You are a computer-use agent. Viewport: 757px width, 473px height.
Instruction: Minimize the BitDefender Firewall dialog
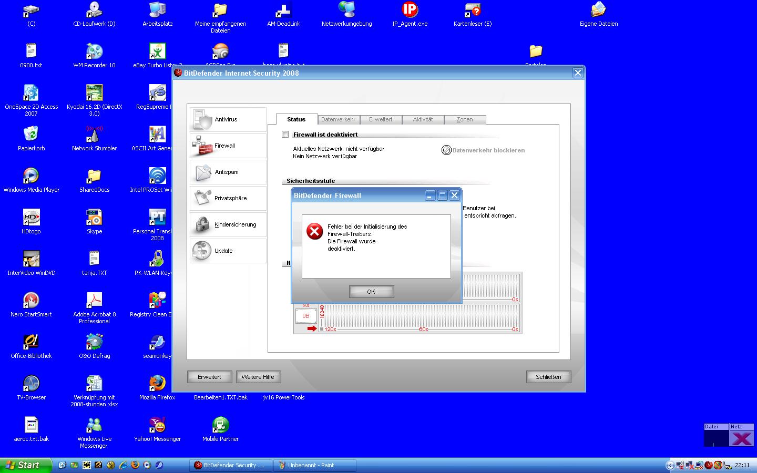pos(430,196)
